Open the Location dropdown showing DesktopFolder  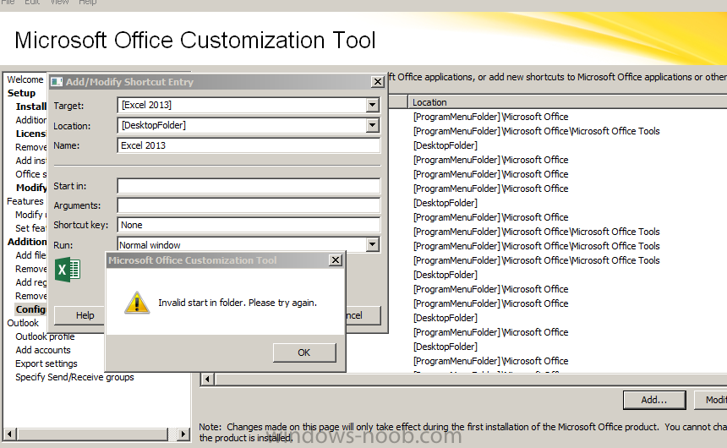pos(372,125)
